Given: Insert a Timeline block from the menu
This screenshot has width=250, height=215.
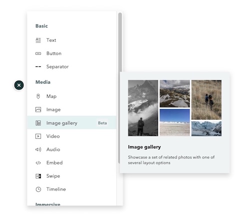Looking at the screenshot, I should pyautogui.click(x=72, y=189).
